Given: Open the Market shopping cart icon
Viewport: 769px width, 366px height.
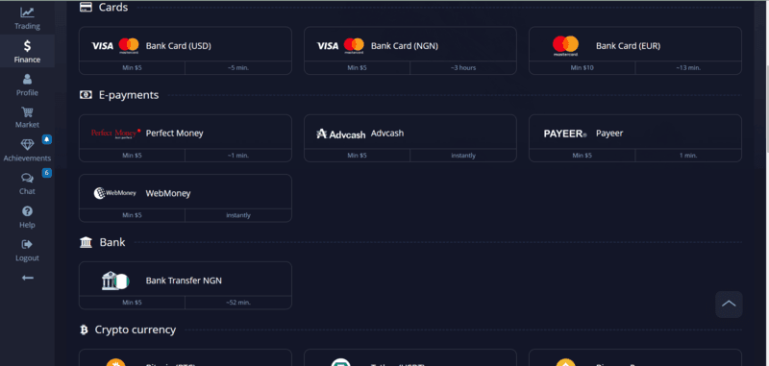Looking at the screenshot, I should tap(27, 111).
